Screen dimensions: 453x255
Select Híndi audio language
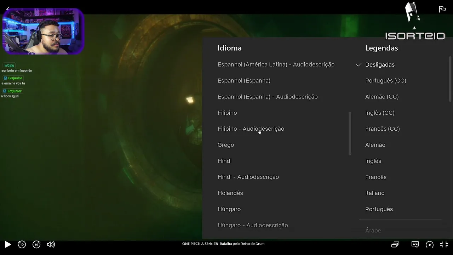point(225,161)
